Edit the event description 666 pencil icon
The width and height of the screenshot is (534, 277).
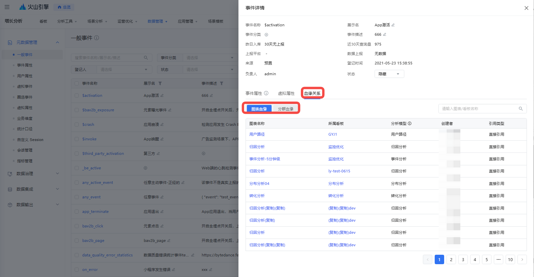point(385,34)
